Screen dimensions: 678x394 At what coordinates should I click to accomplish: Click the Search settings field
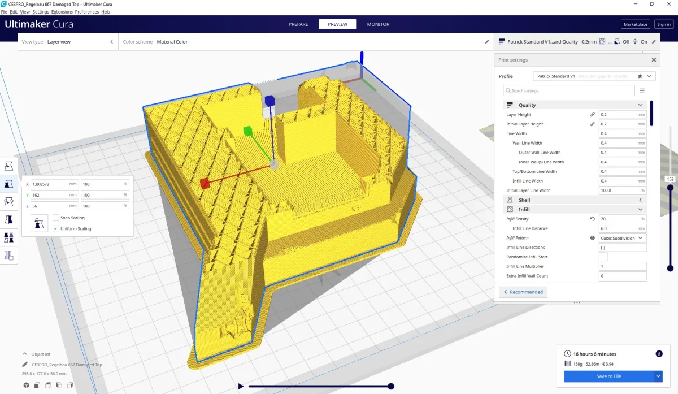[569, 90]
